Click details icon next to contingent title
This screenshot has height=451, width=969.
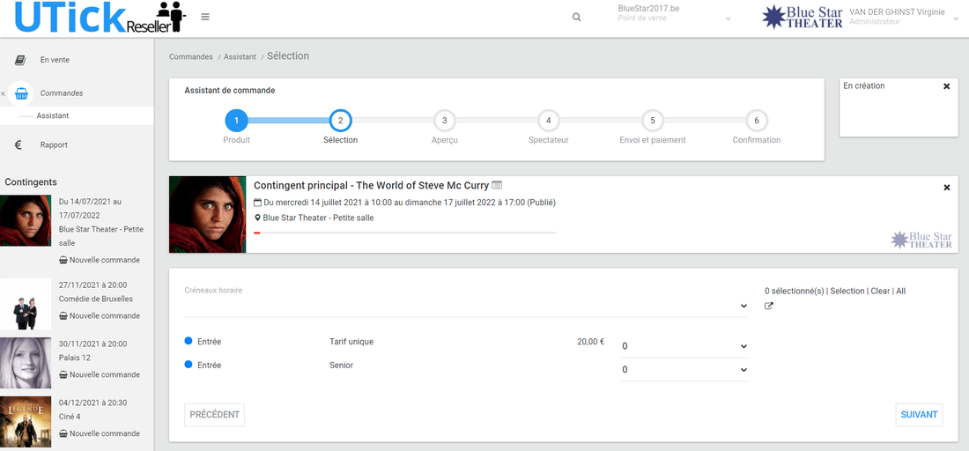click(497, 185)
